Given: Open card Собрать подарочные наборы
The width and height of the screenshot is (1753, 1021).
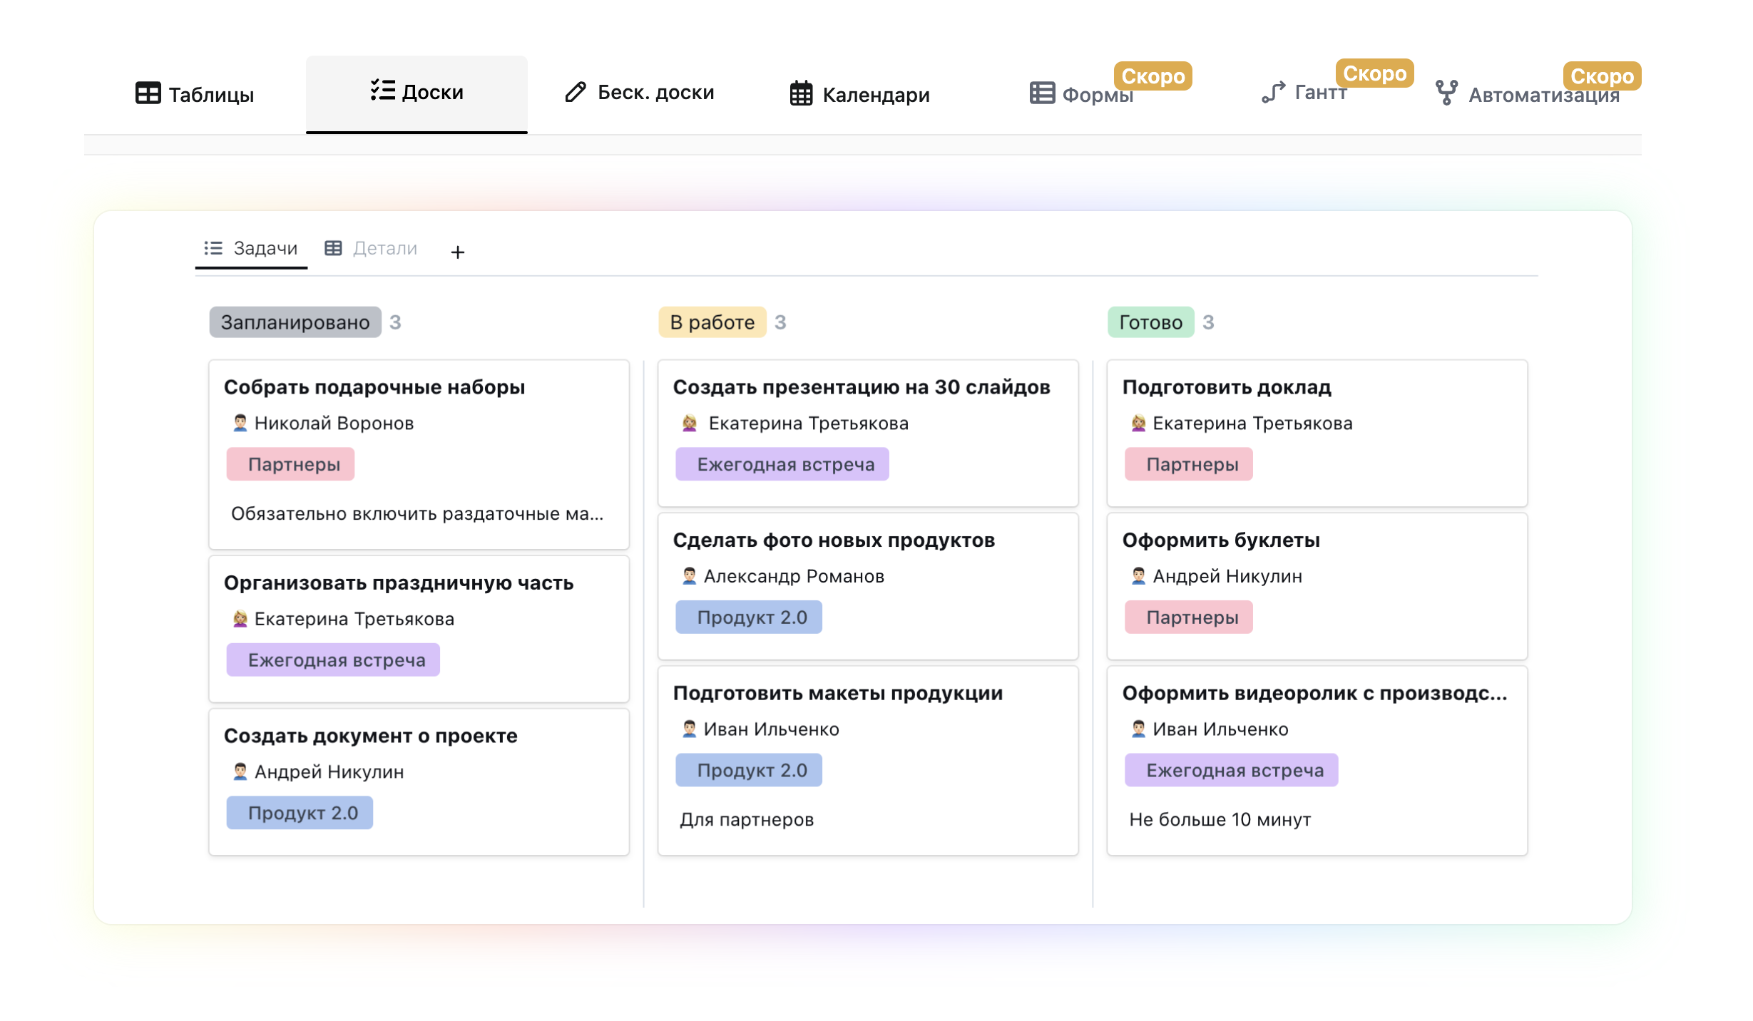Looking at the screenshot, I should (374, 387).
